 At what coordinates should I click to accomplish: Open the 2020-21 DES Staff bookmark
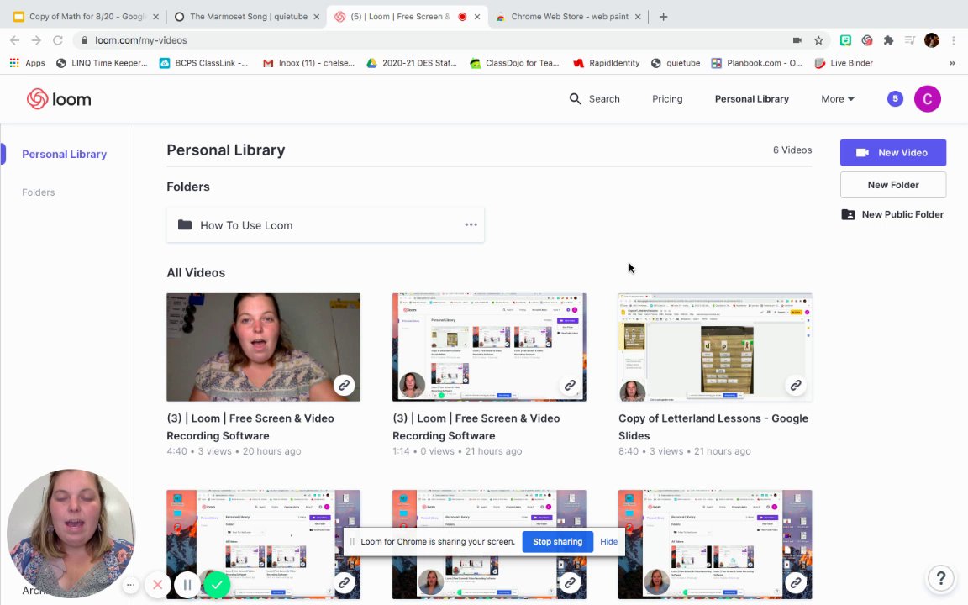pyautogui.click(x=412, y=63)
